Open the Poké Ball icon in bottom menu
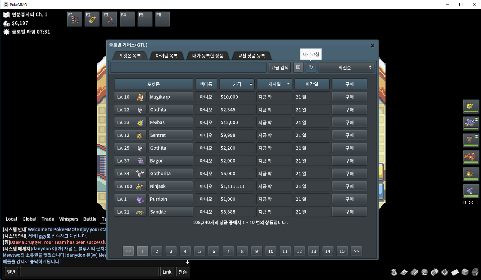This screenshot has width=481, height=280. click(x=424, y=272)
